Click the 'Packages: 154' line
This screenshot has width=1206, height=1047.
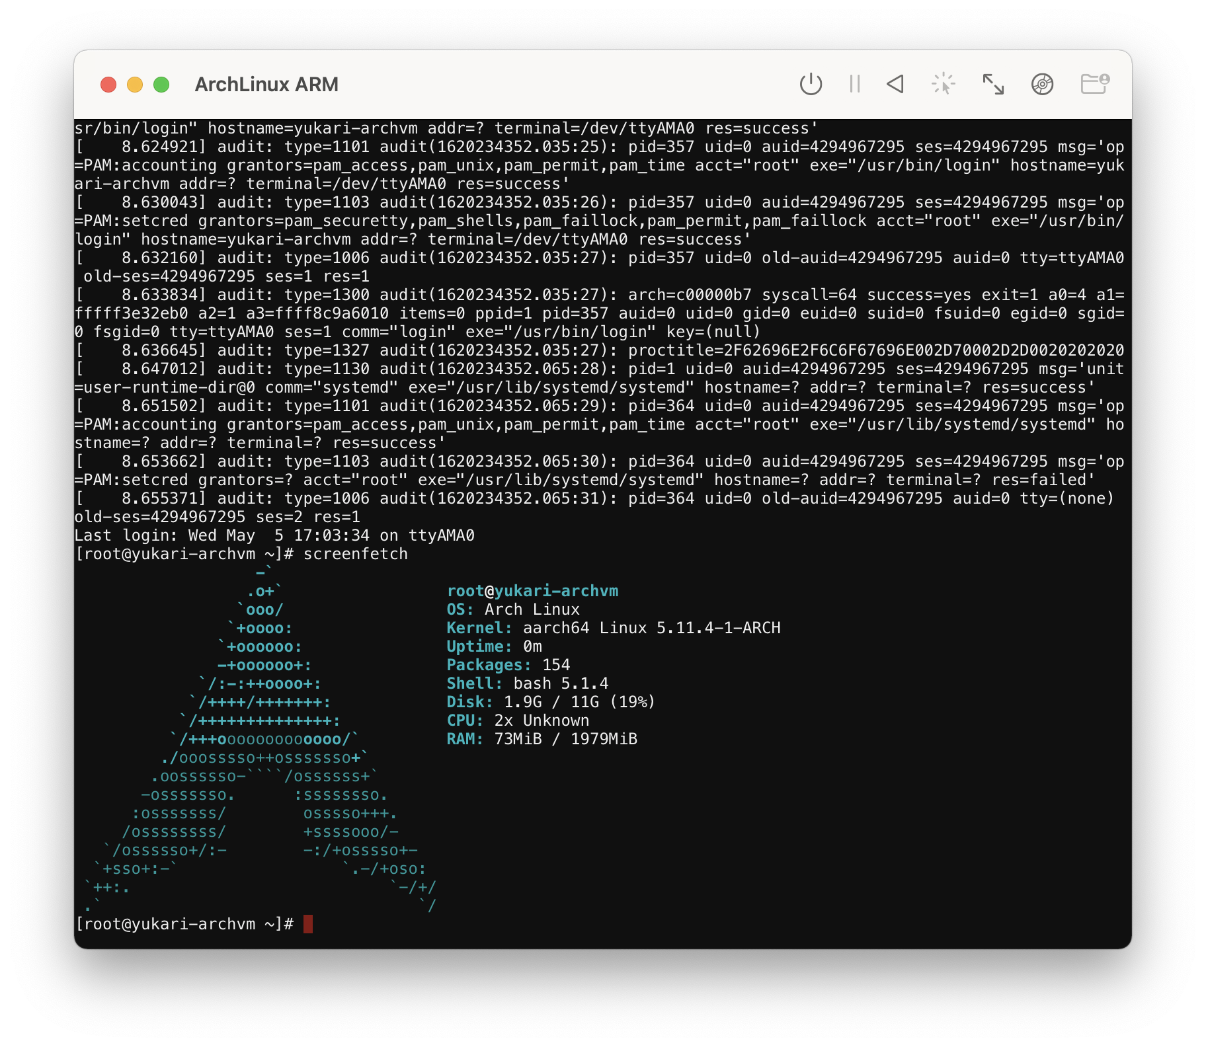pos(508,665)
